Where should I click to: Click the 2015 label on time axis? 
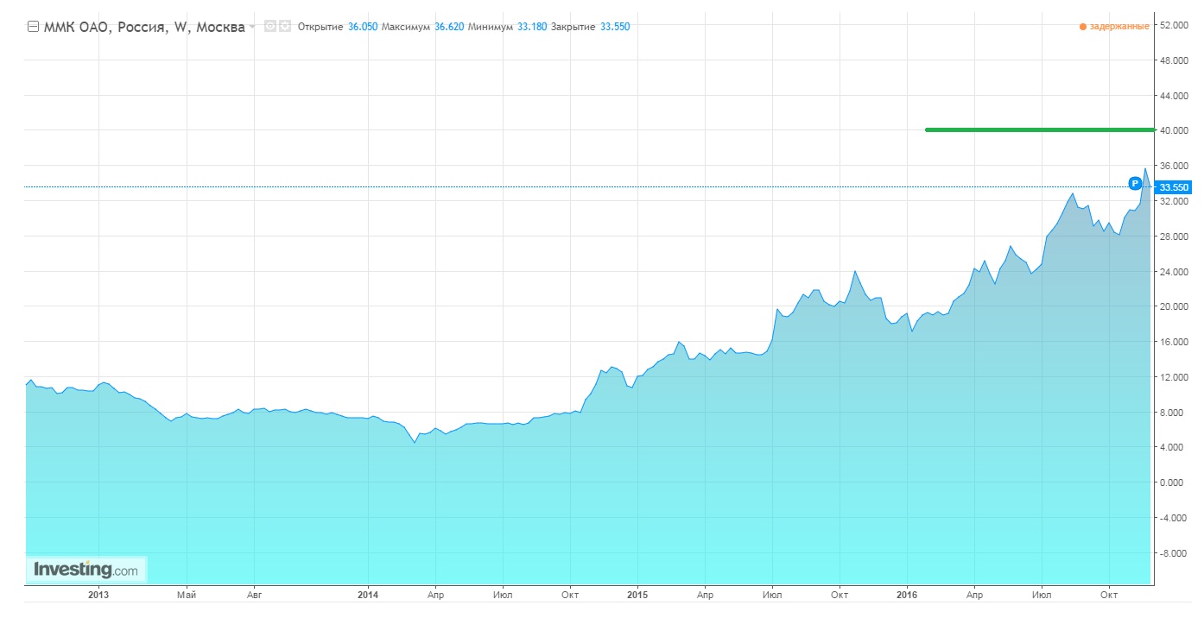(x=637, y=595)
